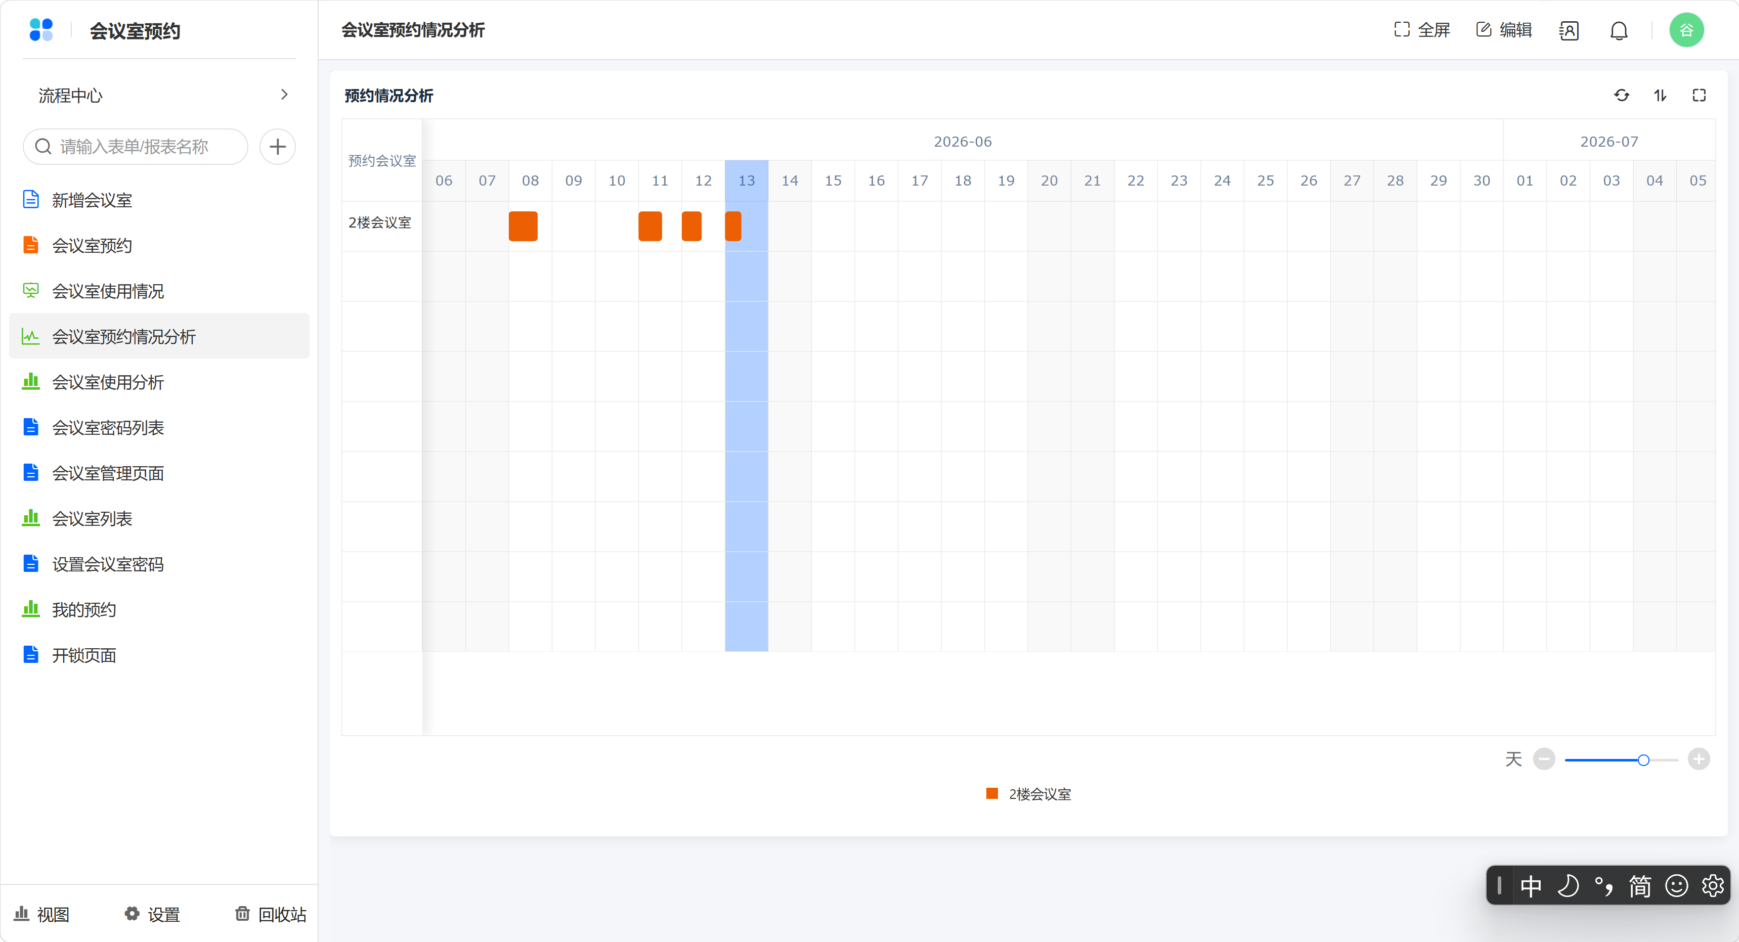Click the orange booking block on day 13
The width and height of the screenshot is (1739, 942).
point(733,226)
